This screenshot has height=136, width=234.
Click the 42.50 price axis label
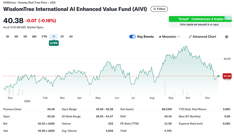(x=227, y=59)
